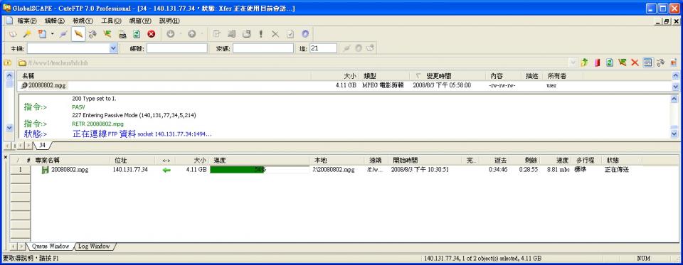The height and width of the screenshot is (265, 683).
Task: Open the Site Manager book icon
Action: [13, 34]
